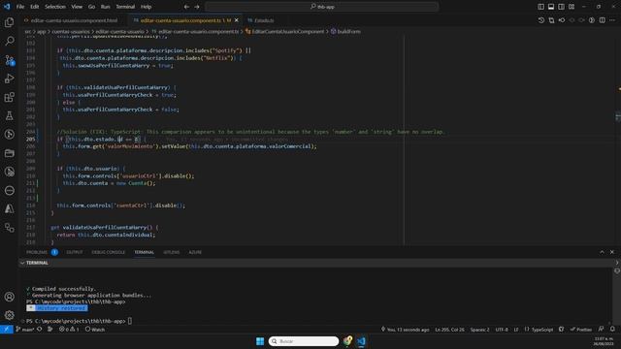
Task: Open the Extensions view
Action: click(9, 97)
